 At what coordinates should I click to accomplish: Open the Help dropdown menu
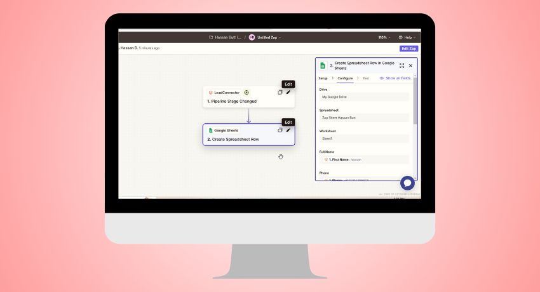pos(407,37)
